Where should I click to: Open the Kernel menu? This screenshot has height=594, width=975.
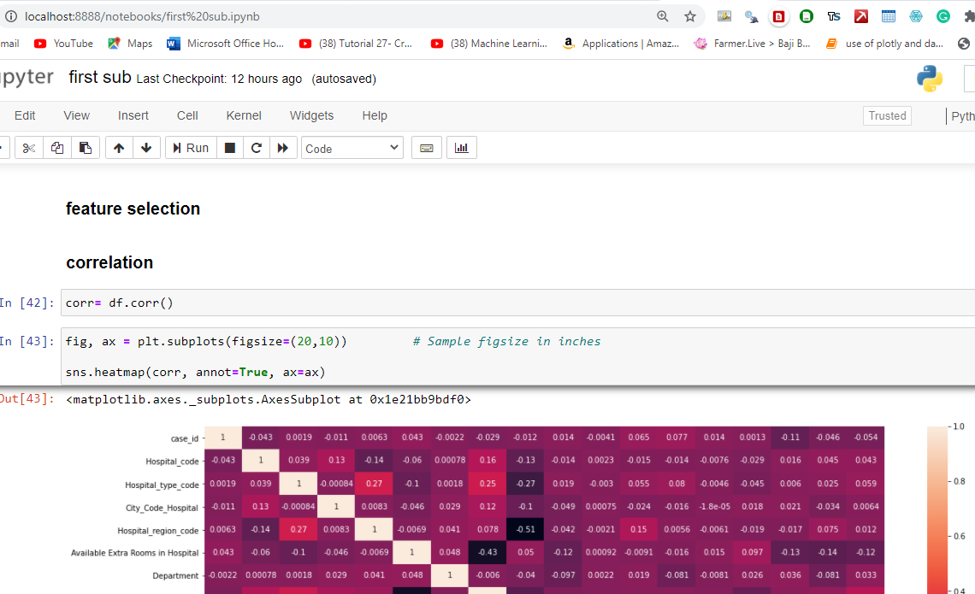(244, 115)
